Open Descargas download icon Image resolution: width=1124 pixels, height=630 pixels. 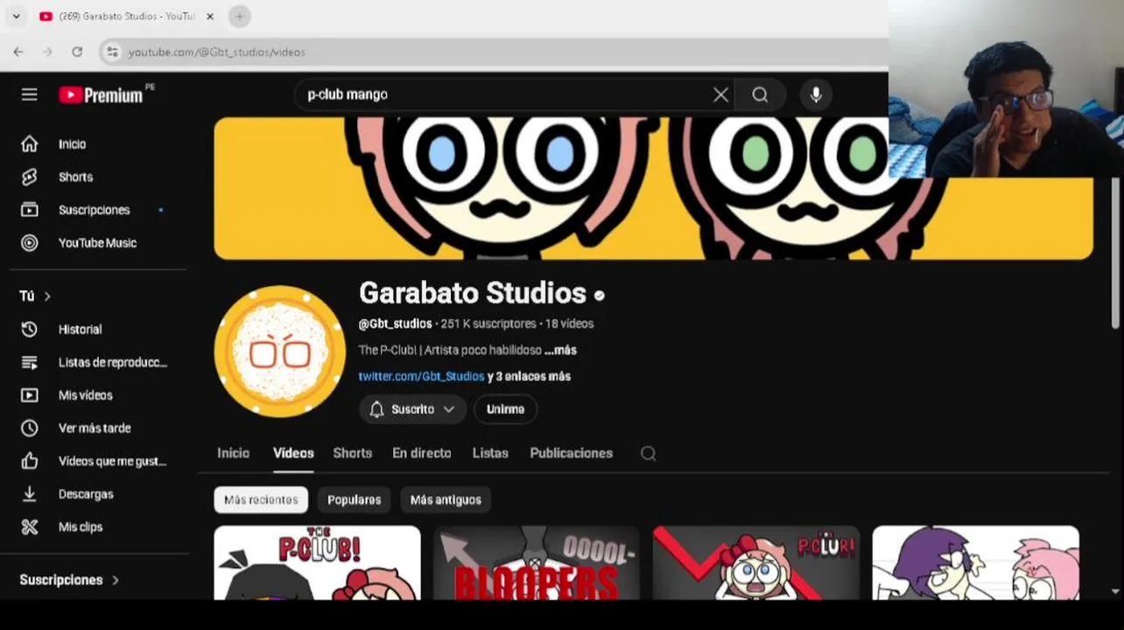click(30, 493)
